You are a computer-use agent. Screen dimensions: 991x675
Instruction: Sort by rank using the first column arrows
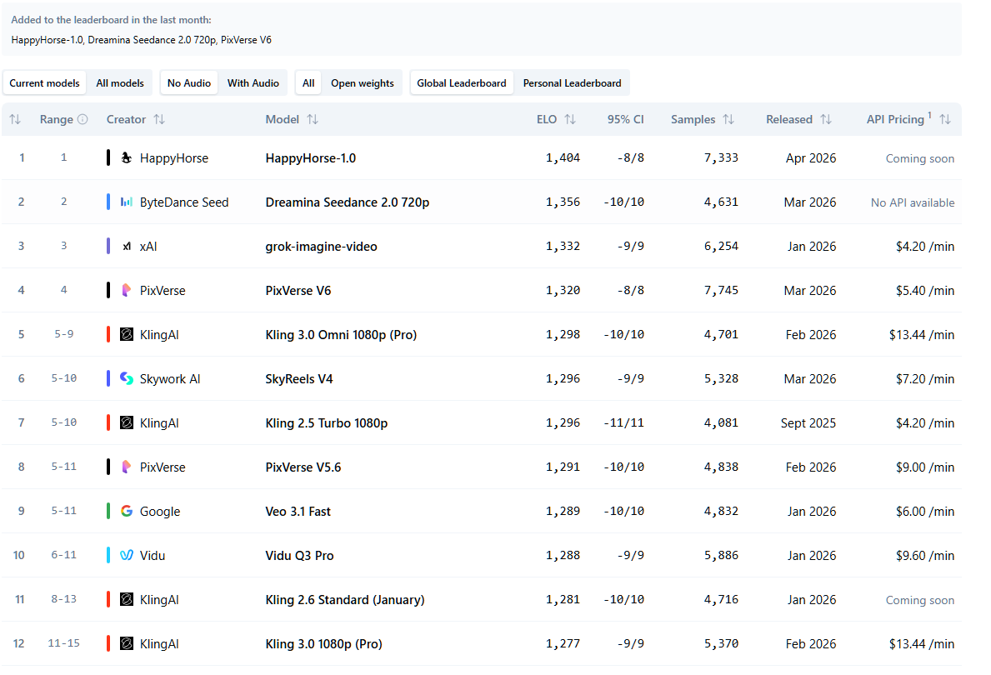click(x=15, y=119)
